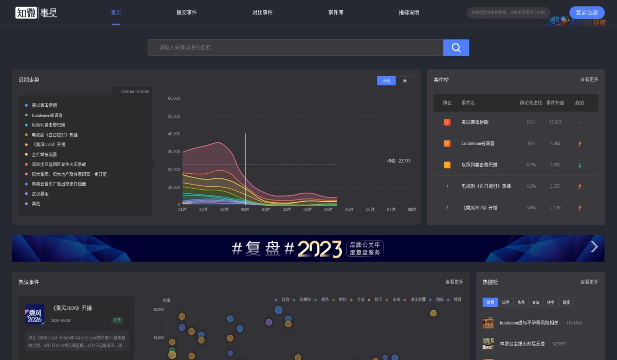This screenshot has height=360, width=617.
Task: Click the magnifier search icon
Action: click(x=456, y=47)
